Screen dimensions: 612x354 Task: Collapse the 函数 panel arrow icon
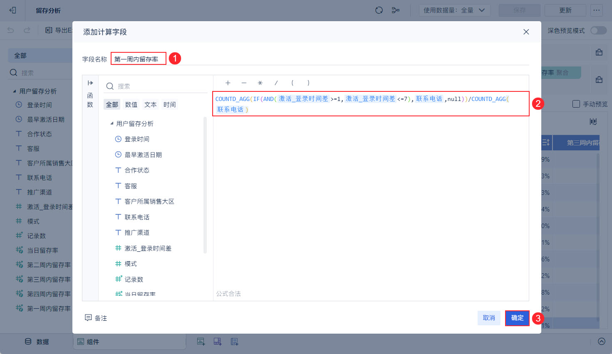[x=90, y=83]
